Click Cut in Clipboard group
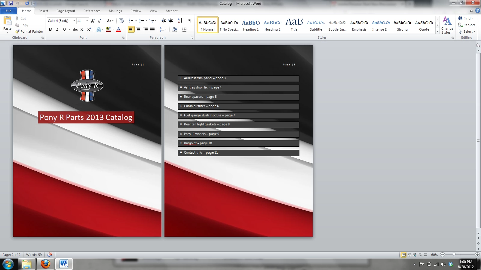481x270 pixels. pyautogui.click(x=21, y=18)
